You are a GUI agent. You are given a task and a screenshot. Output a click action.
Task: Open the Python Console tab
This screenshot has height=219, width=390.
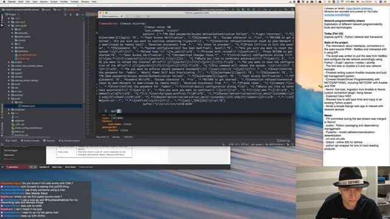30,141
